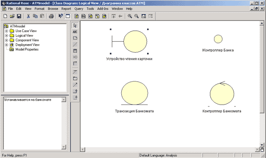Image resolution: width=266 pixels, height=158 pixels.
Task: Select the Selection arrow tool
Action: 75,25
